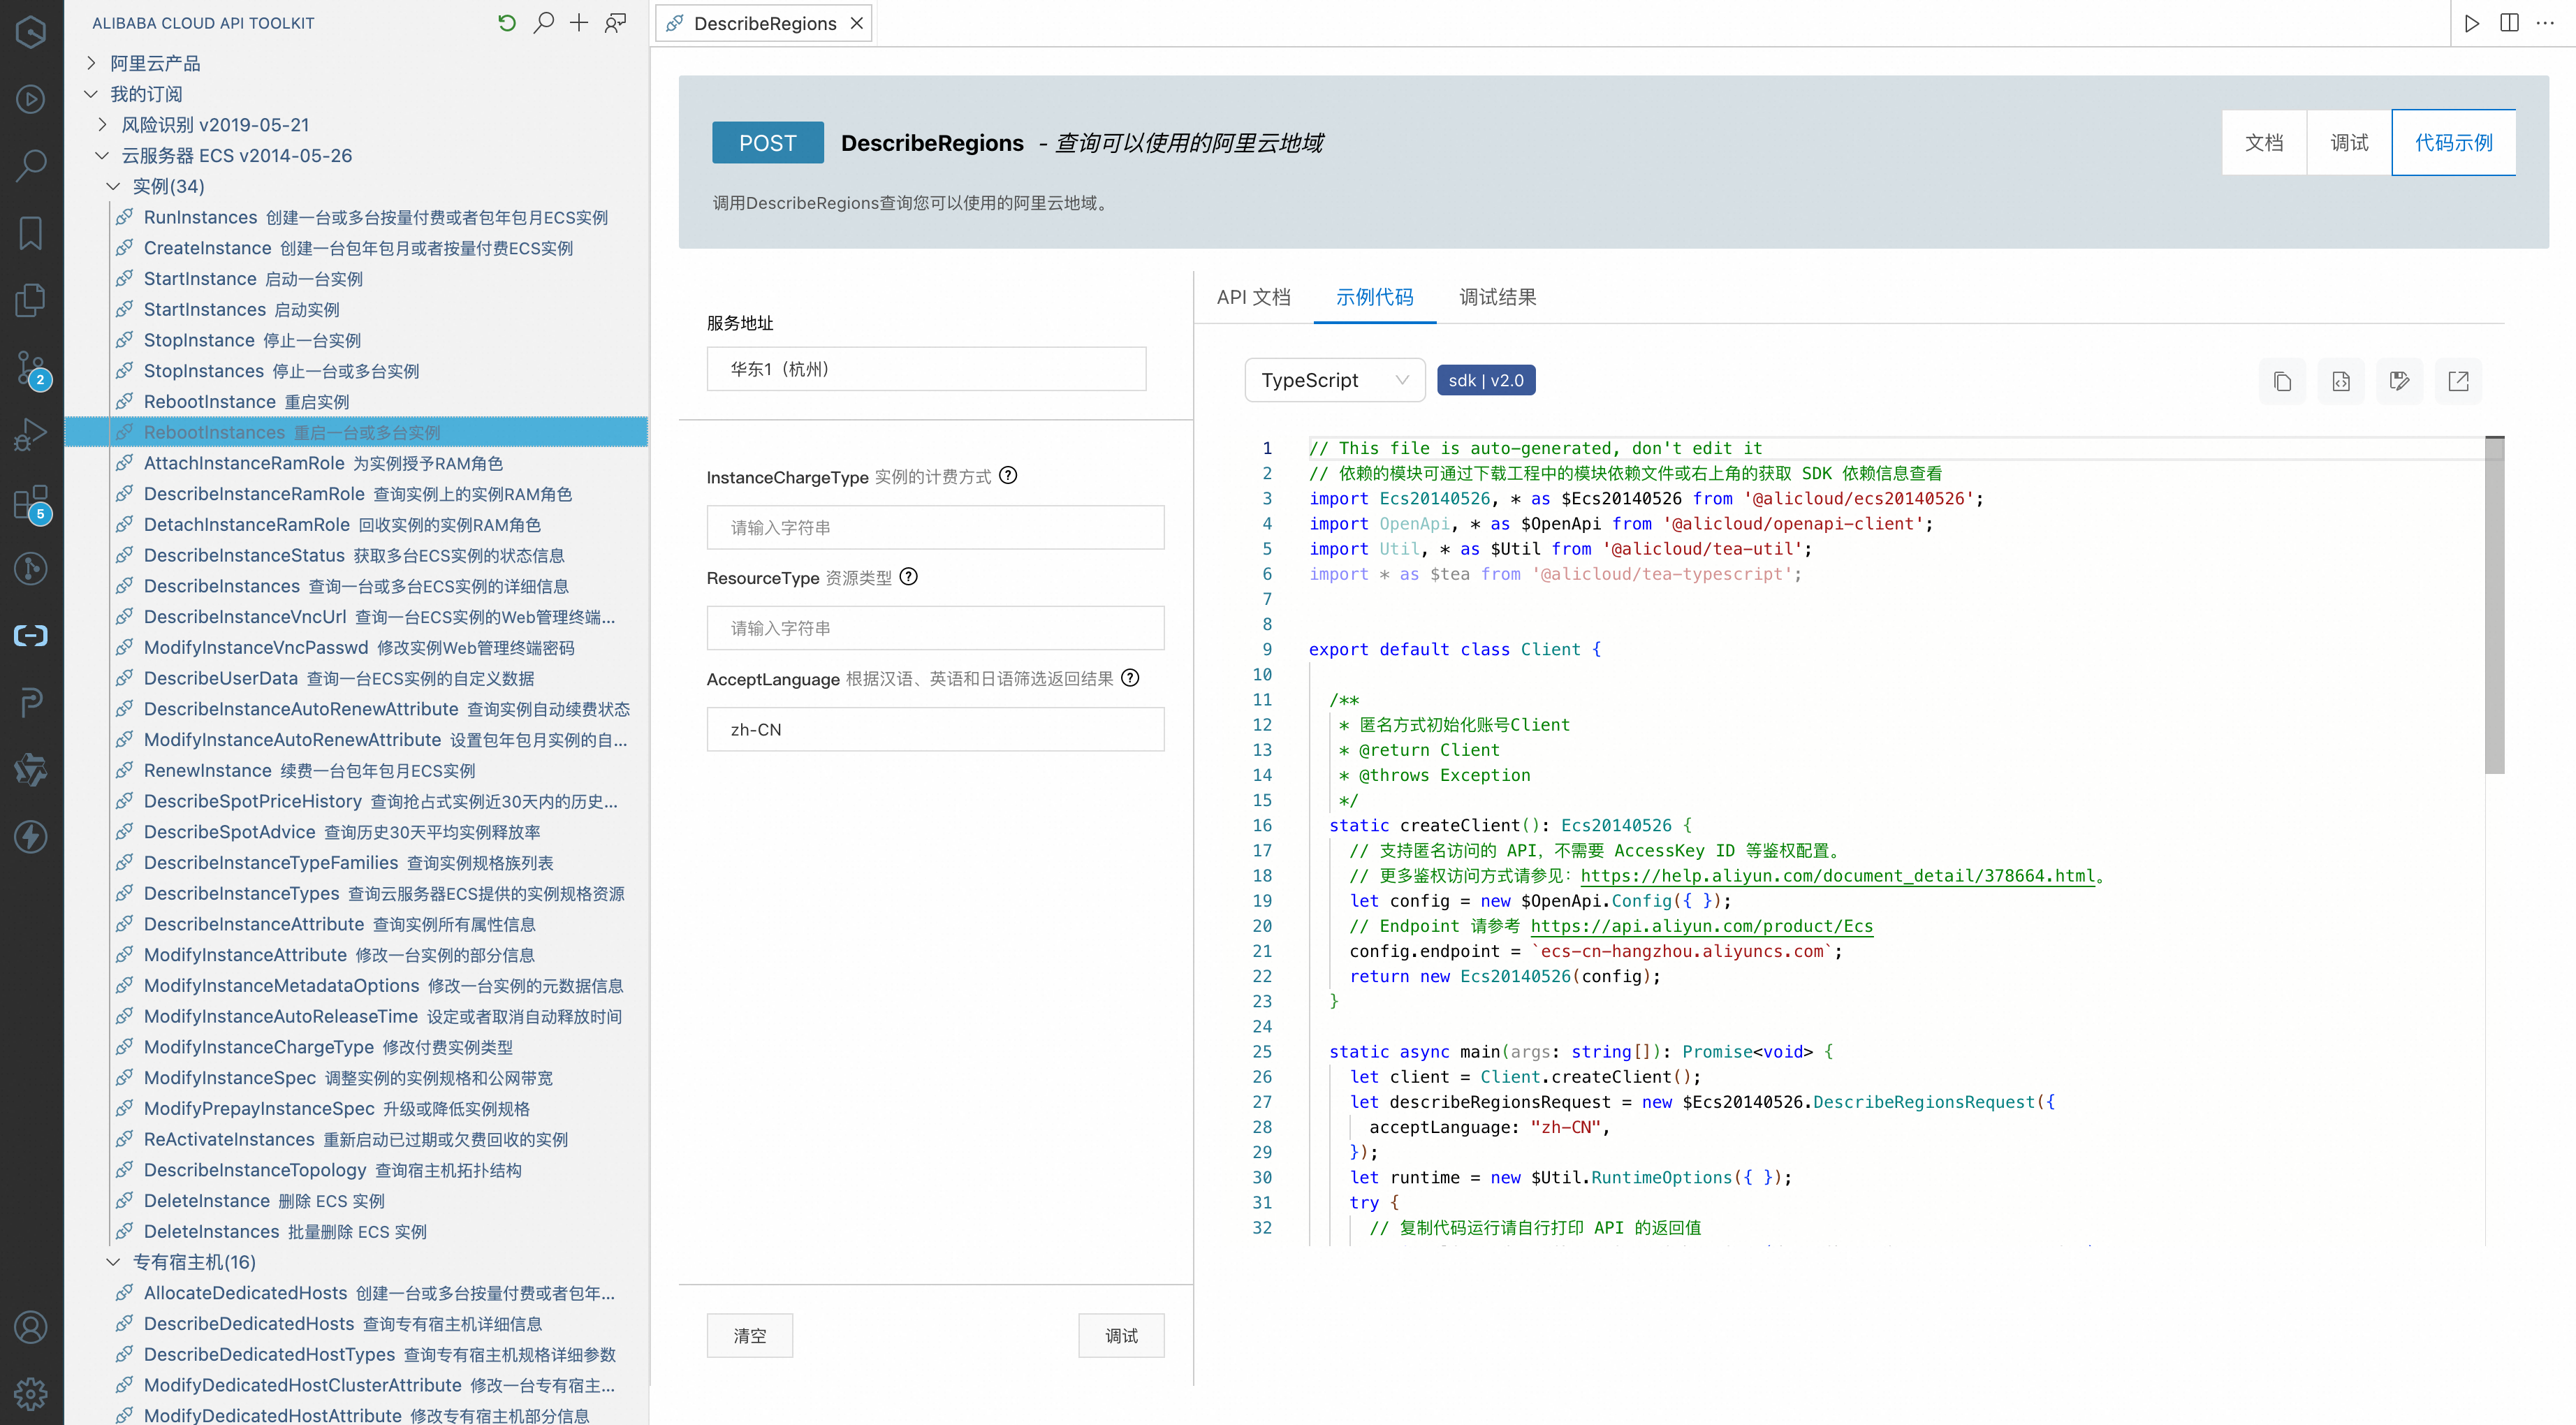The height and width of the screenshot is (1425, 2576).
Task: Toggle split editor layout icon
Action: pos(2509,23)
